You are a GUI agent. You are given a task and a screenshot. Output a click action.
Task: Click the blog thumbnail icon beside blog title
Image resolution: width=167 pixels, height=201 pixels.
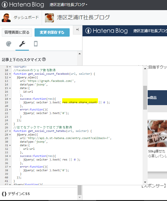coord(49,18)
